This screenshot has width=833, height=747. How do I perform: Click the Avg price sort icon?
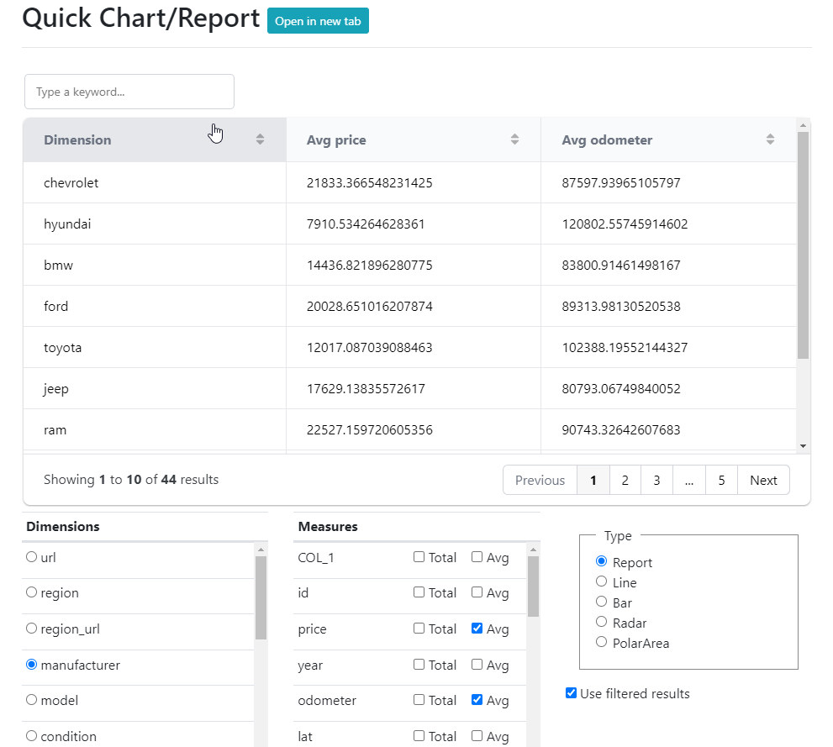(514, 139)
